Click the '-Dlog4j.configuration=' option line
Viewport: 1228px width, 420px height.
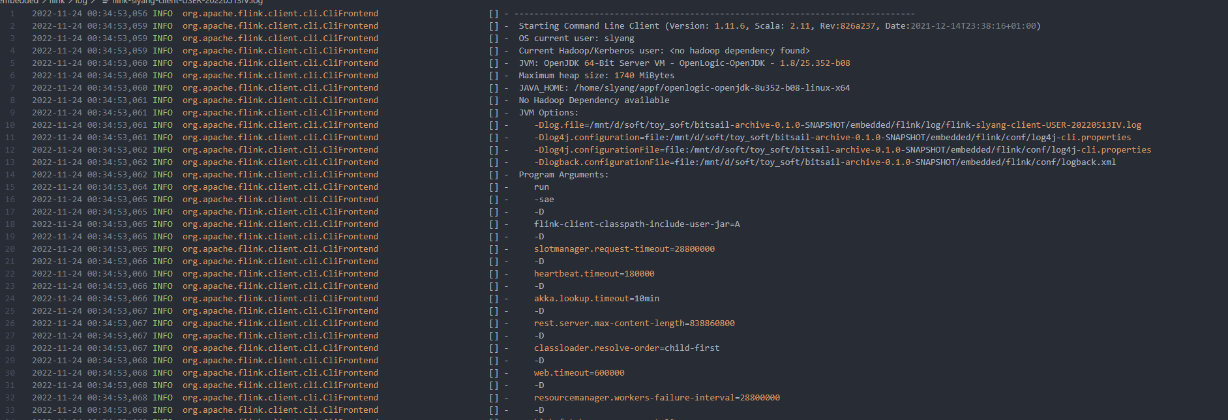pyautogui.click(x=832, y=138)
